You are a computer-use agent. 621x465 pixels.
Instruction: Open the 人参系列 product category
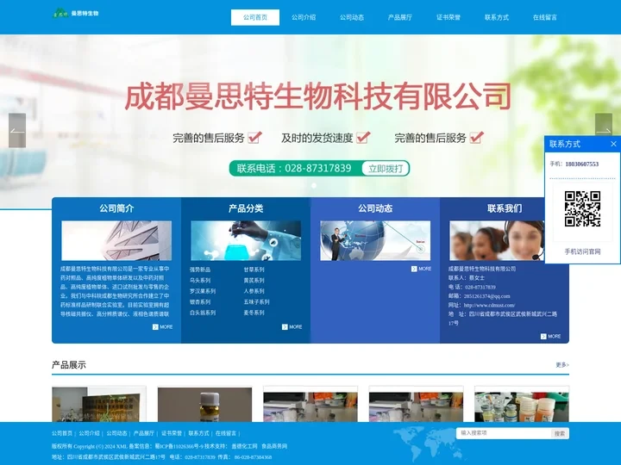[254, 291]
